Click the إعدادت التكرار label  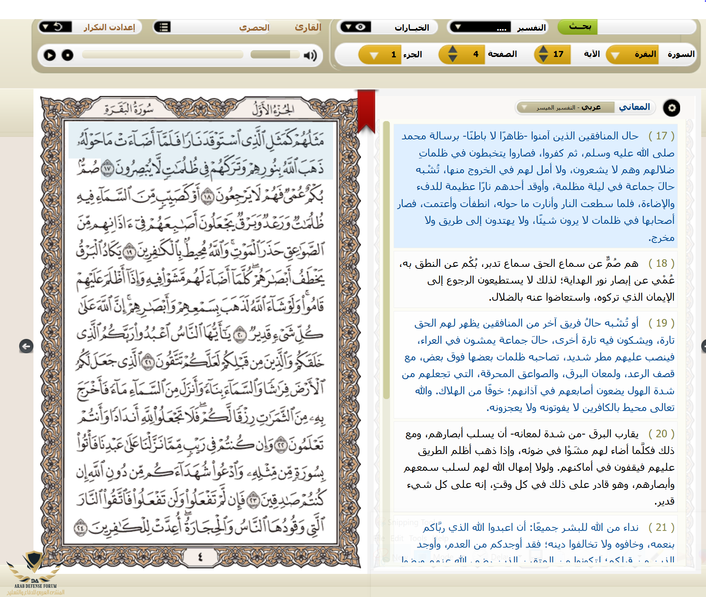pyautogui.click(x=109, y=27)
